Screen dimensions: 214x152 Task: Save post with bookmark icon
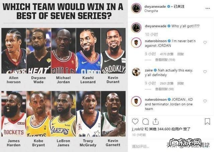207,121
